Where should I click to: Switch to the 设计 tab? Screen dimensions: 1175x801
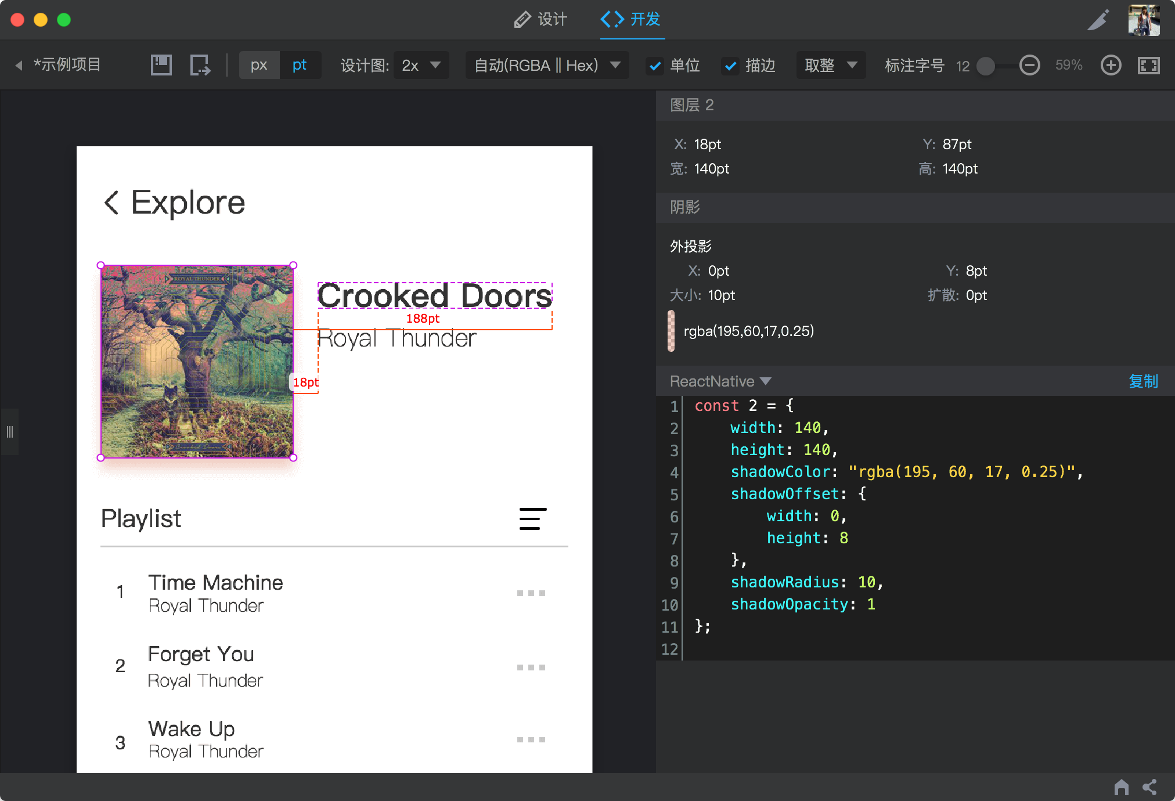(540, 19)
